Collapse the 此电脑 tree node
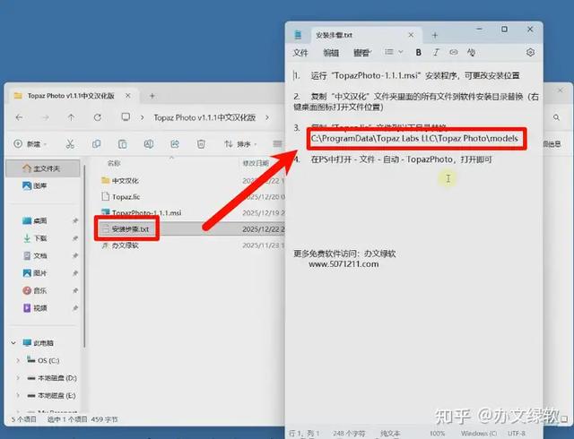The image size is (574, 439). [13, 343]
